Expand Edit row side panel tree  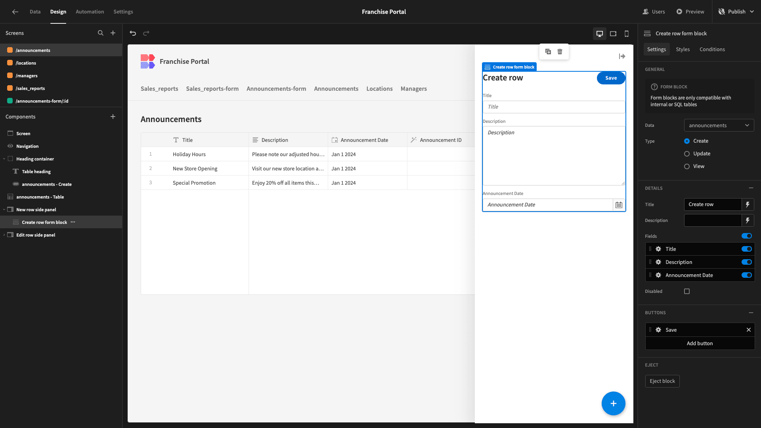(x=4, y=235)
